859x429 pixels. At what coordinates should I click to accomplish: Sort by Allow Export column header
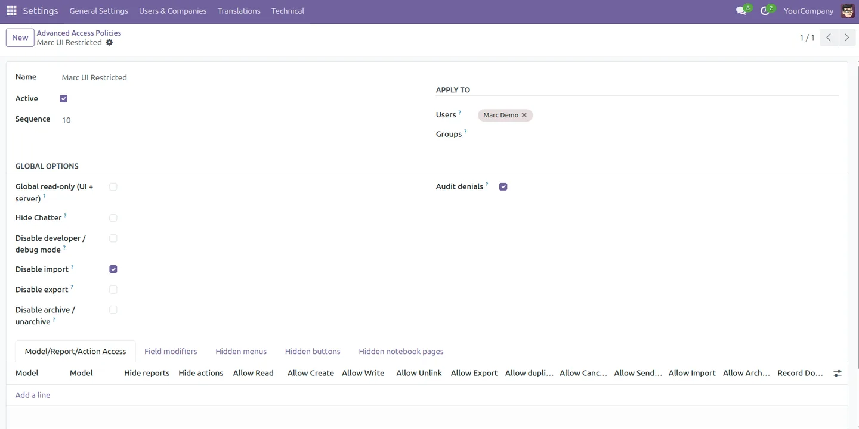tap(474, 373)
